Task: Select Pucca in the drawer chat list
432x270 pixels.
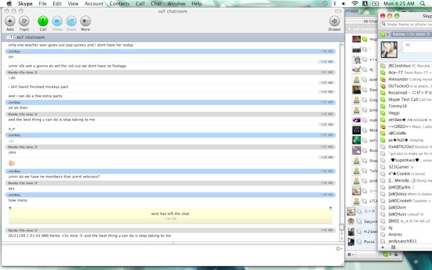Action: pyautogui.click(x=362, y=241)
